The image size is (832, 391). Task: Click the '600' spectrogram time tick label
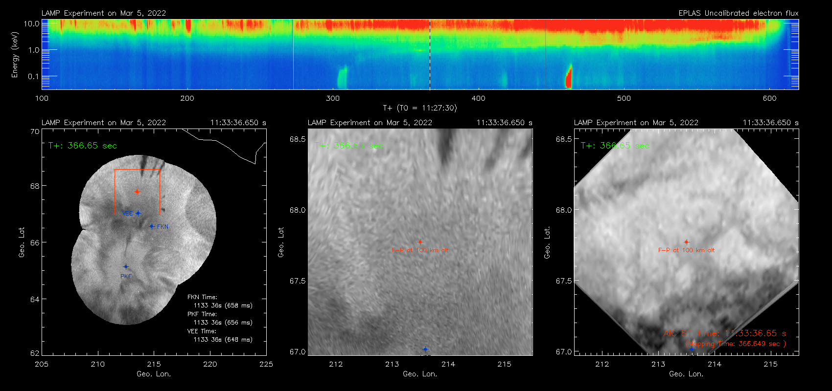[769, 98]
